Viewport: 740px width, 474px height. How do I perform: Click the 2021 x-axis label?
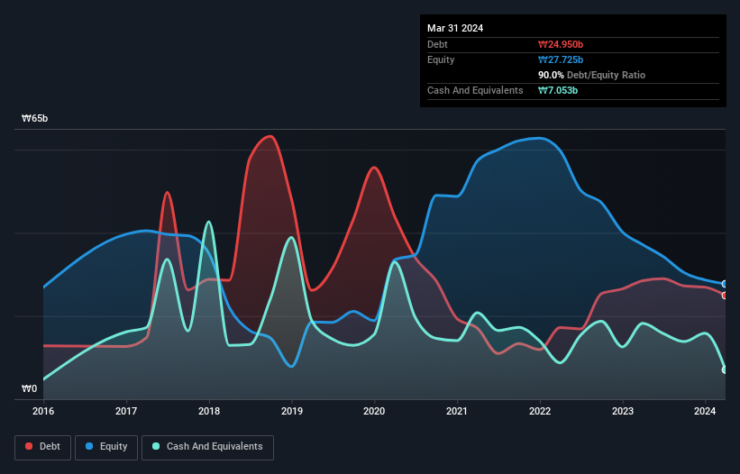[457, 411]
